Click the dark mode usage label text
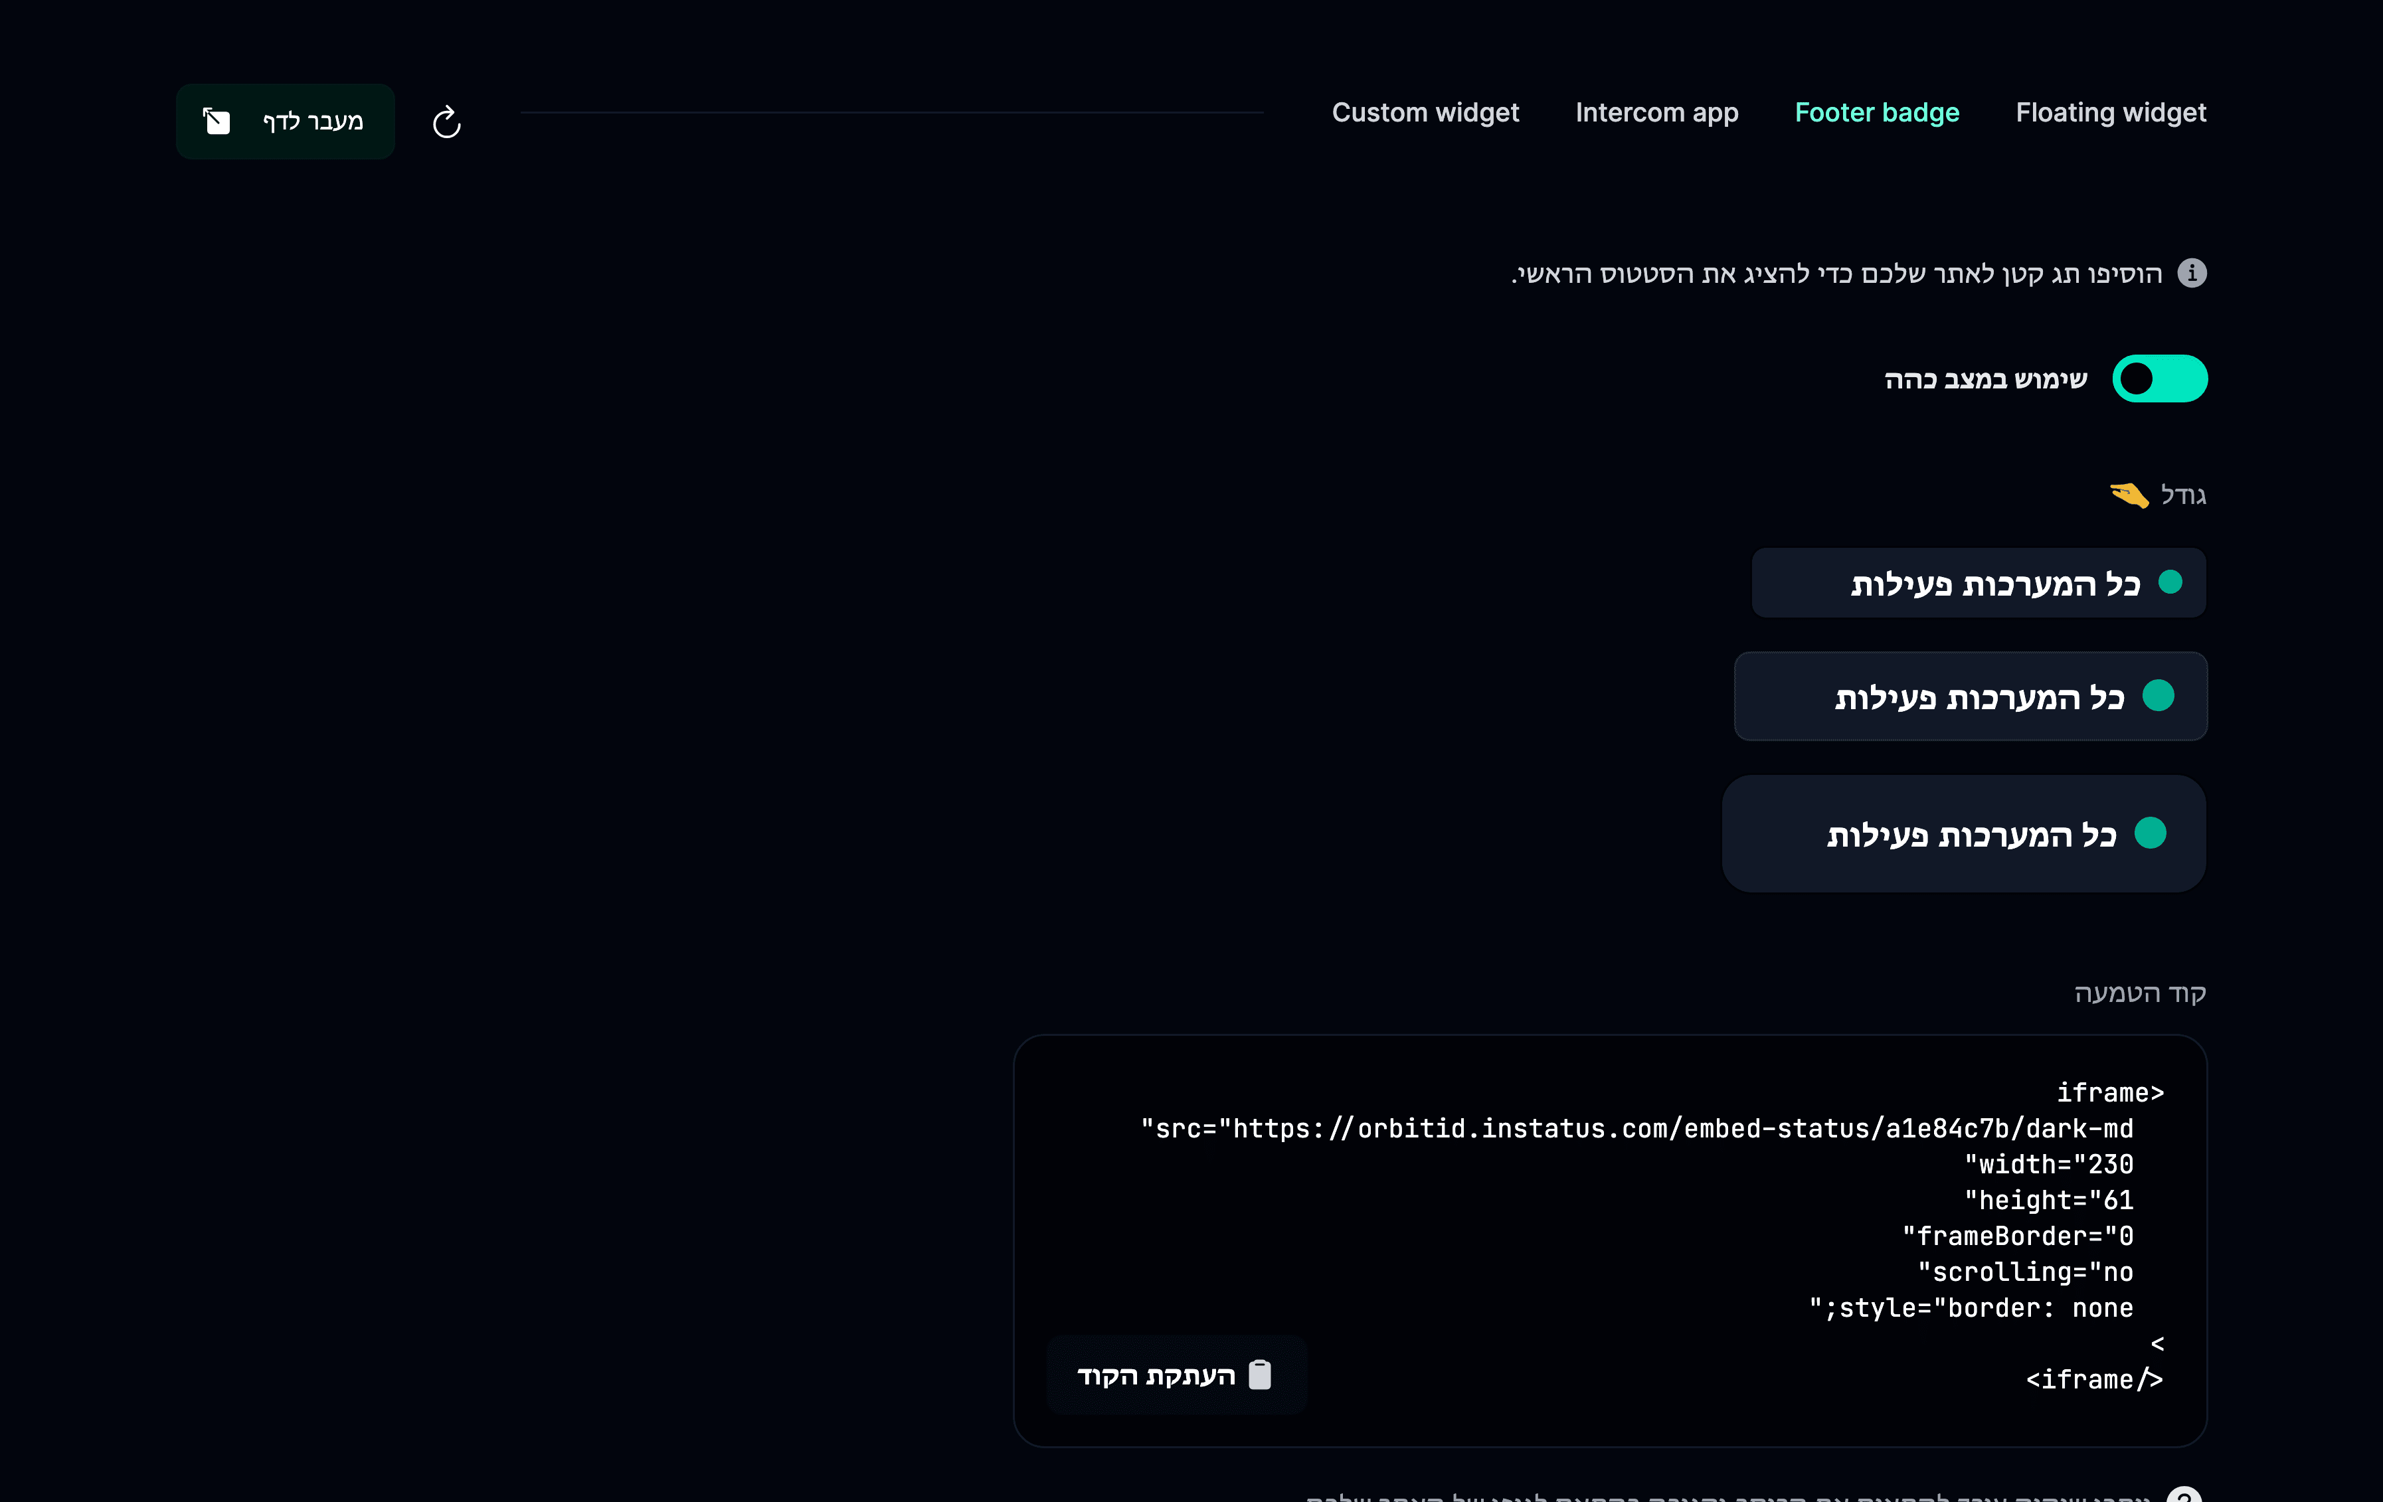Image resolution: width=2383 pixels, height=1502 pixels. (x=1985, y=379)
